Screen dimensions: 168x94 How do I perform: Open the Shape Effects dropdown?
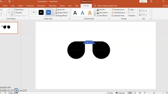[62, 16]
